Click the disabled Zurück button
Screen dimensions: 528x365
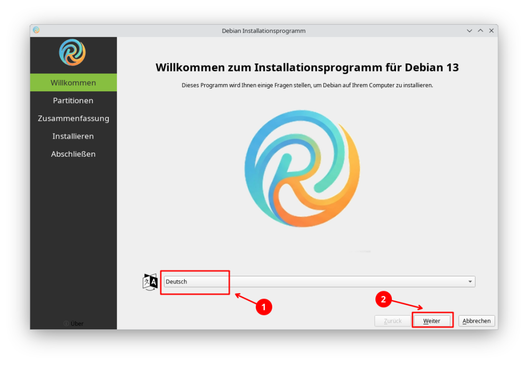click(x=392, y=321)
